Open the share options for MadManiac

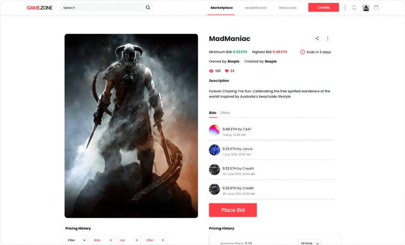(x=317, y=38)
